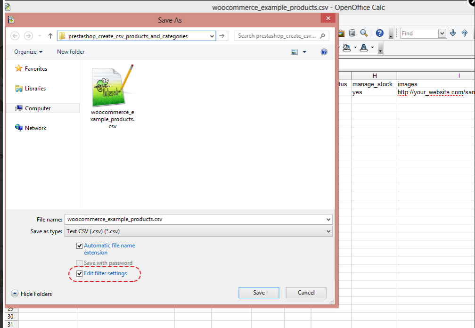The width and height of the screenshot is (475, 328).
Task: Click the http://your_website.com cell
Action: (436, 92)
